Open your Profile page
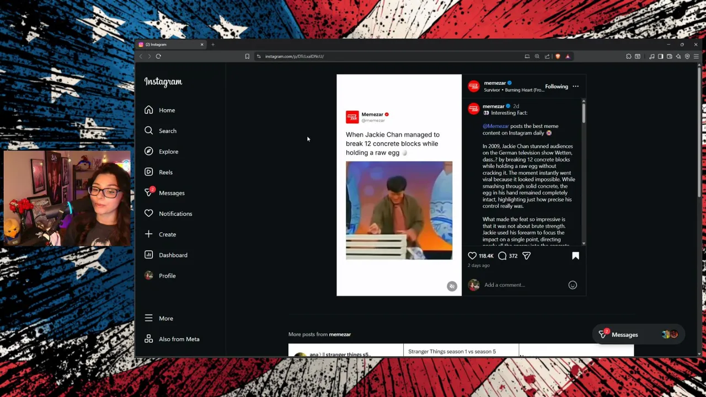The width and height of the screenshot is (706, 397). pos(160,276)
